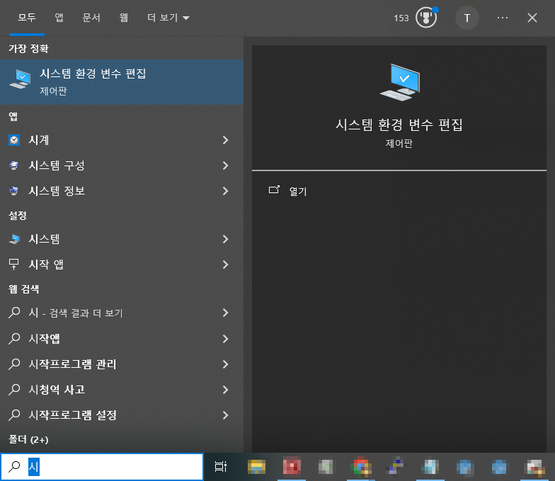Open the three-dot options menu
Viewport: 555px width, 481px height.
coord(503,18)
